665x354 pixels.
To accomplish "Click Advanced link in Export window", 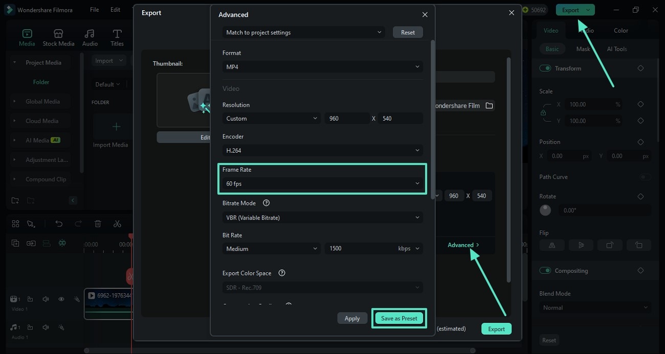I will point(463,245).
